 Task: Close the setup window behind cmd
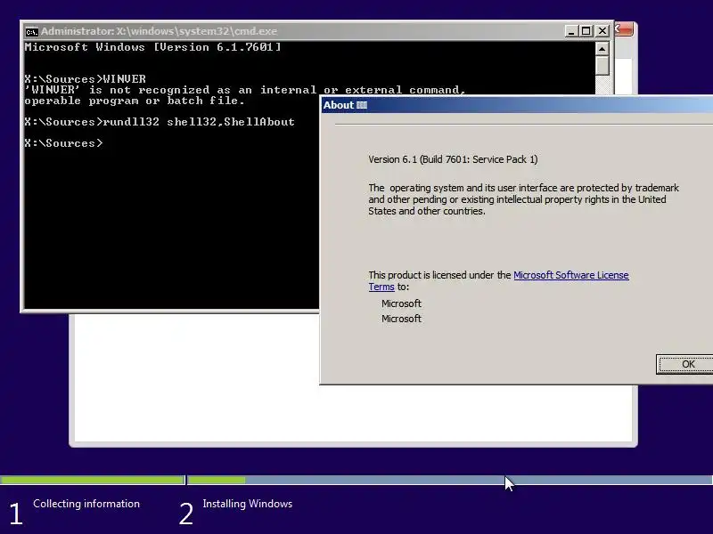(624, 29)
